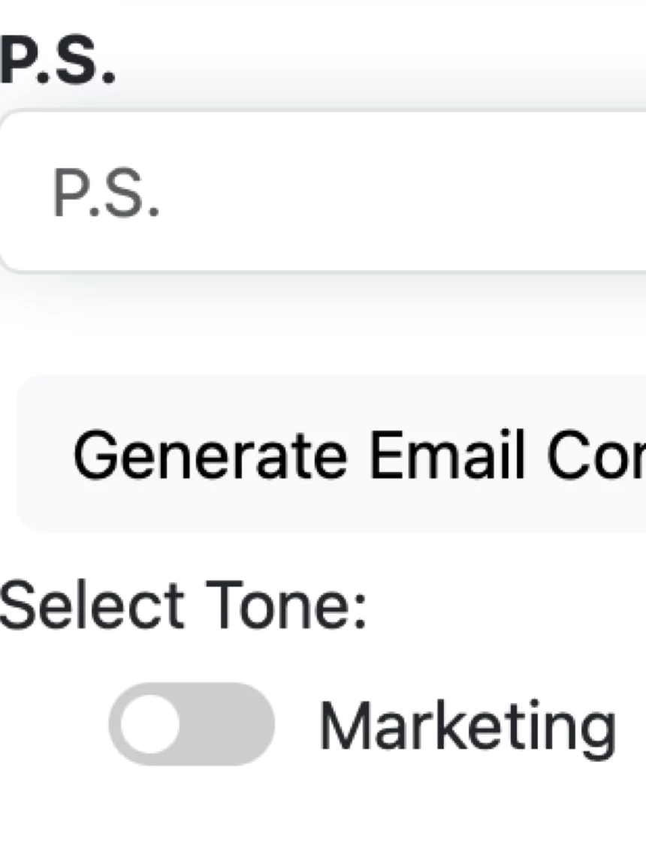The width and height of the screenshot is (646, 860).
Task: Switch on Marketing under Select Tone
Action: tap(192, 724)
